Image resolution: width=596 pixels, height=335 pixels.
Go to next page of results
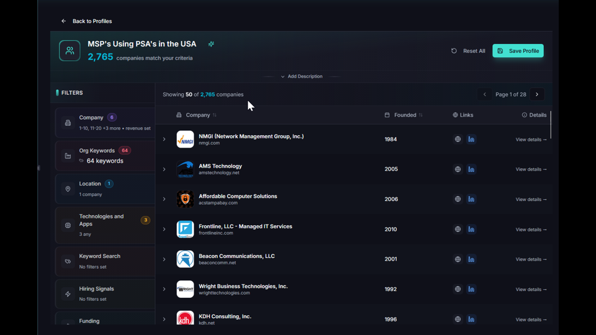pos(537,94)
